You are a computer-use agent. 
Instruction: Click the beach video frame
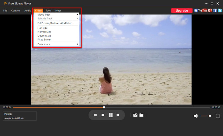111,60
